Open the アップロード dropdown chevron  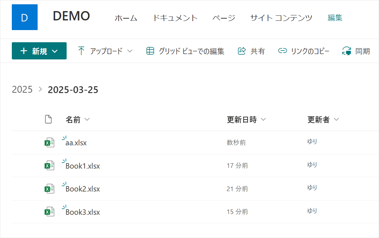coord(130,51)
